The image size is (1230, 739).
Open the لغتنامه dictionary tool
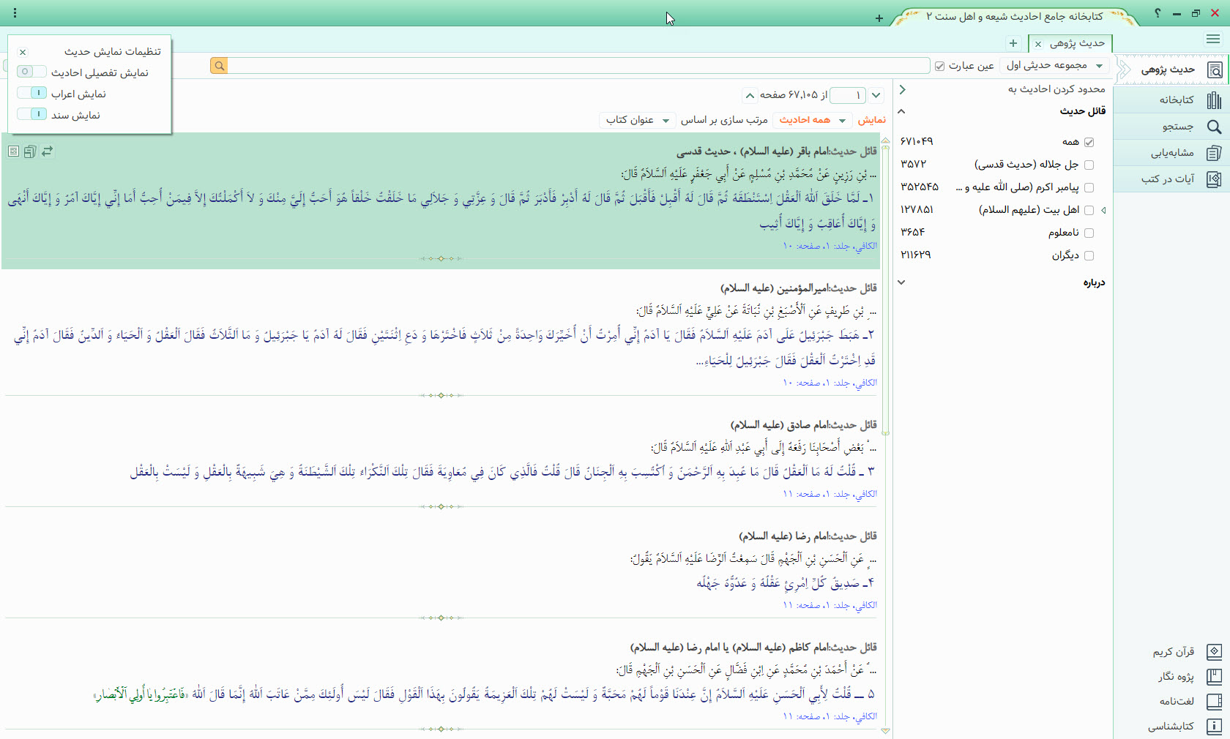pos(1214,701)
